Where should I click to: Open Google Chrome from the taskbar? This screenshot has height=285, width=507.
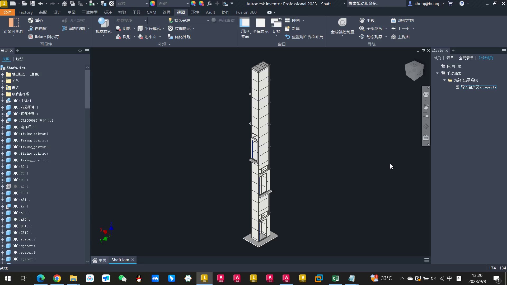tap(57, 278)
